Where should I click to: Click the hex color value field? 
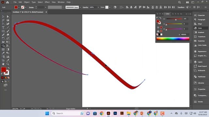click(x=185, y=34)
